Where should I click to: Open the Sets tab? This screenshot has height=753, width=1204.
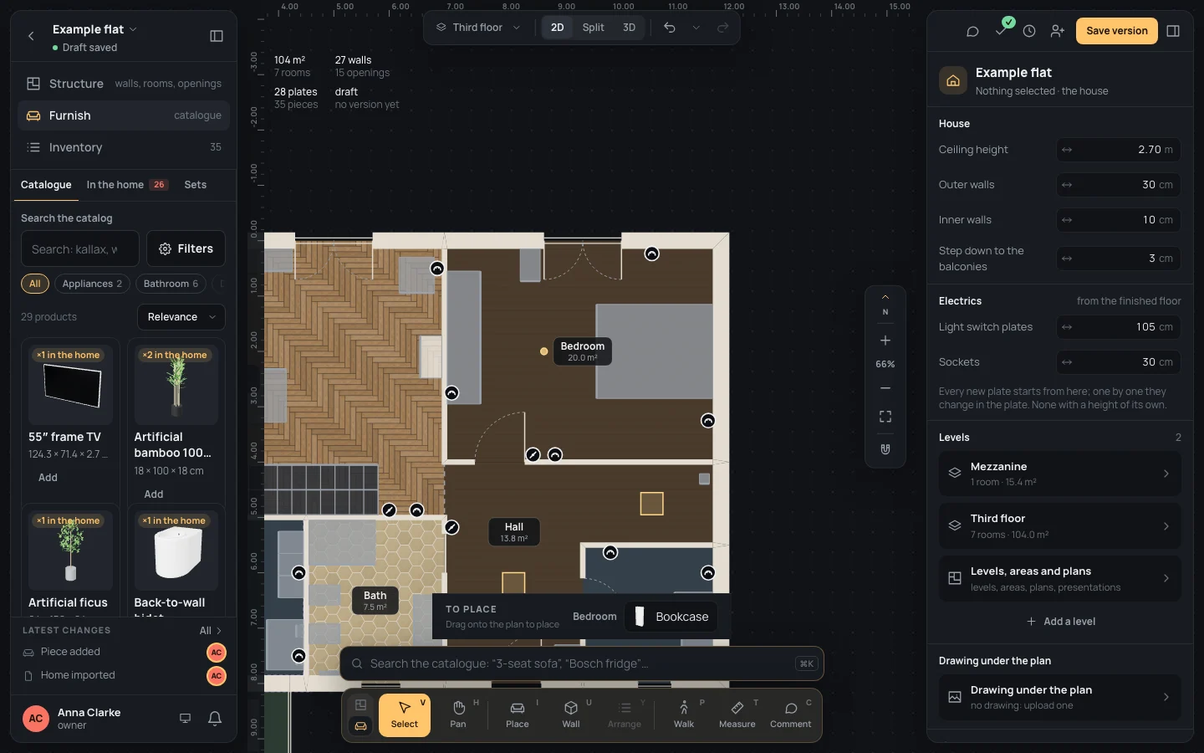tap(196, 185)
